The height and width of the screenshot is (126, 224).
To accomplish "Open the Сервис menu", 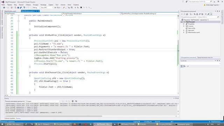I will pyautogui.click(x=51, y=5).
